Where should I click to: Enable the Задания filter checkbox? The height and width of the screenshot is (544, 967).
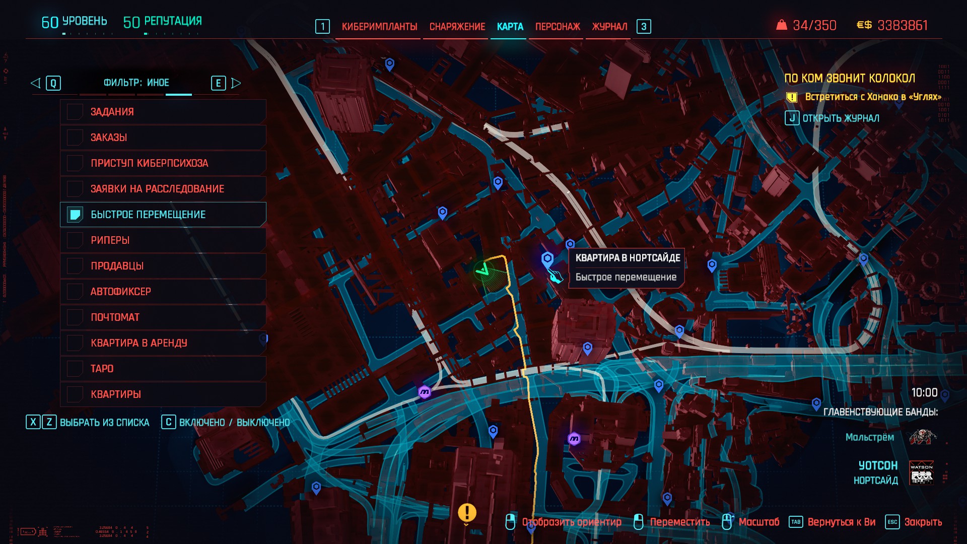pyautogui.click(x=75, y=112)
